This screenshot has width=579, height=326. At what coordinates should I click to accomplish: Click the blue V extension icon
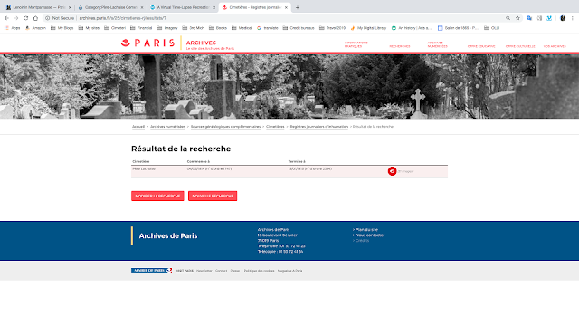[x=549, y=18]
